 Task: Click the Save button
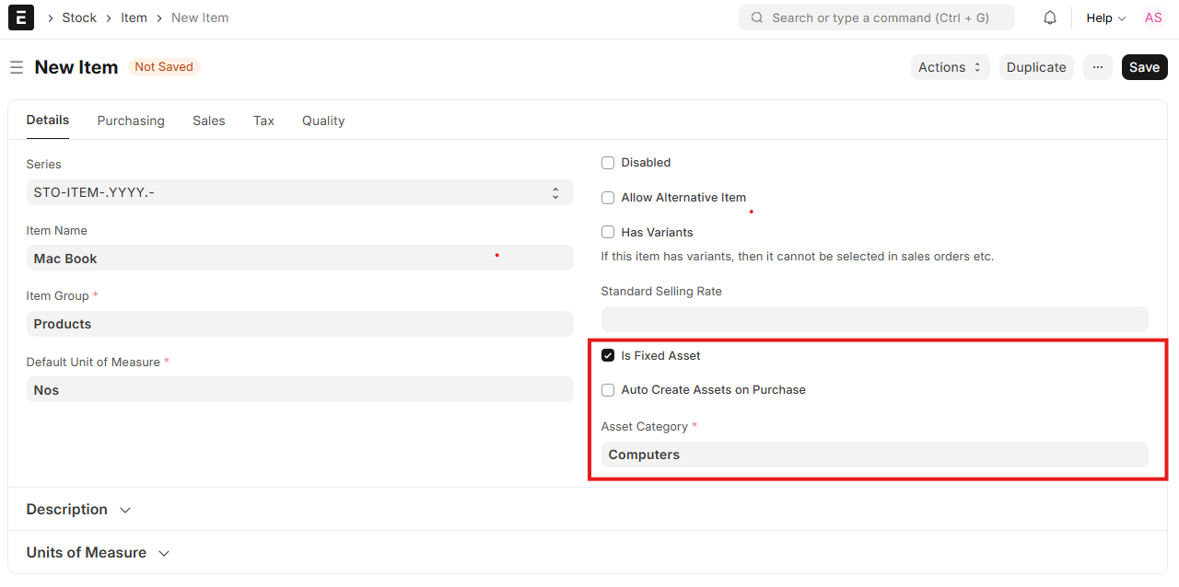(1144, 67)
